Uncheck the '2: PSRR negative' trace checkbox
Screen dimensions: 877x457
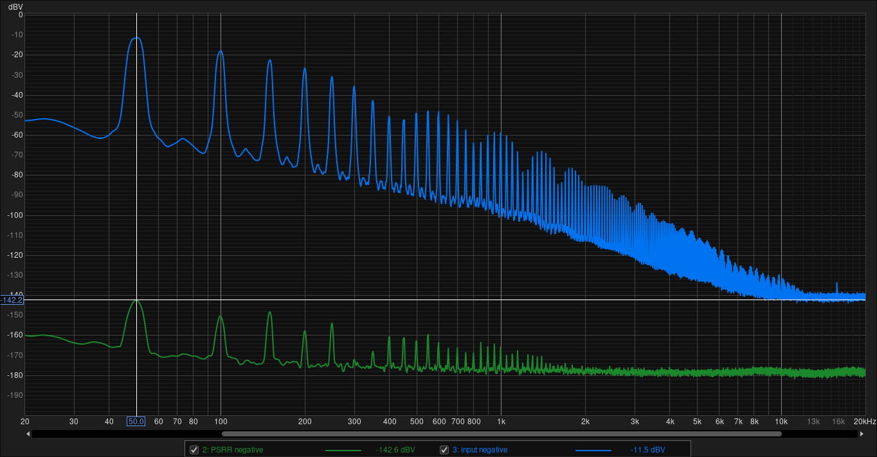click(194, 450)
